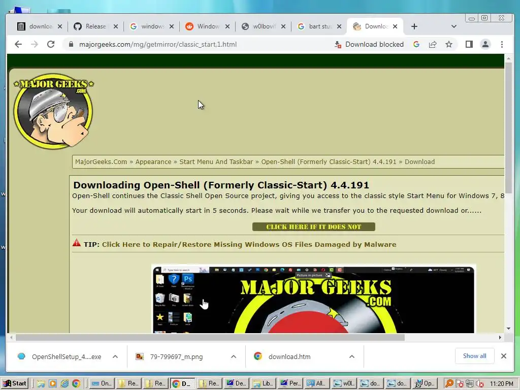Click the Google icon in address bar

click(x=416, y=45)
